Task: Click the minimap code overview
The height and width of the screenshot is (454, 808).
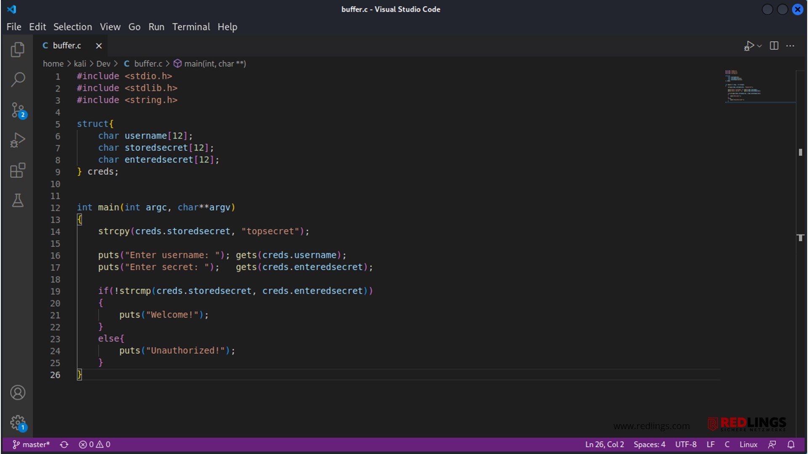Action: [760, 86]
